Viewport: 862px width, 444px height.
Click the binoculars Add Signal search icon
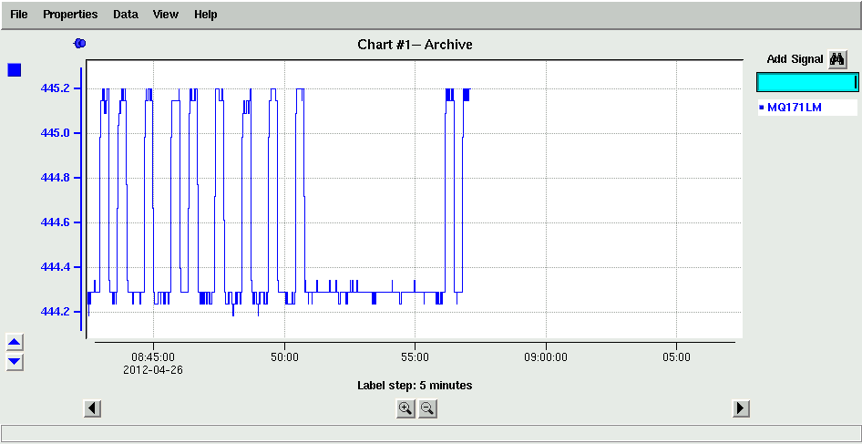click(x=836, y=59)
